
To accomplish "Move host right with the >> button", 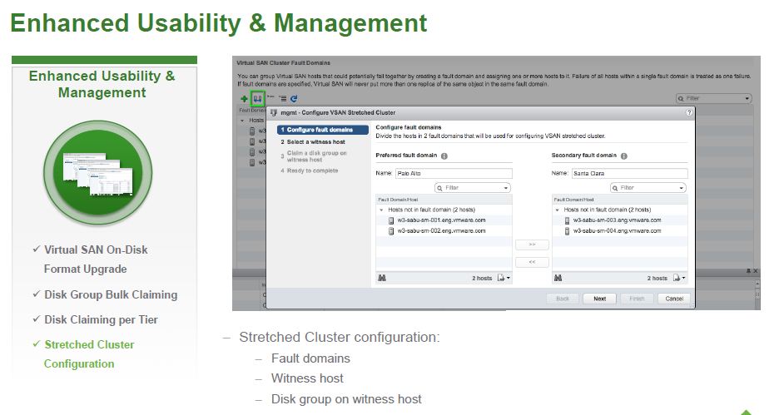I will point(532,245).
